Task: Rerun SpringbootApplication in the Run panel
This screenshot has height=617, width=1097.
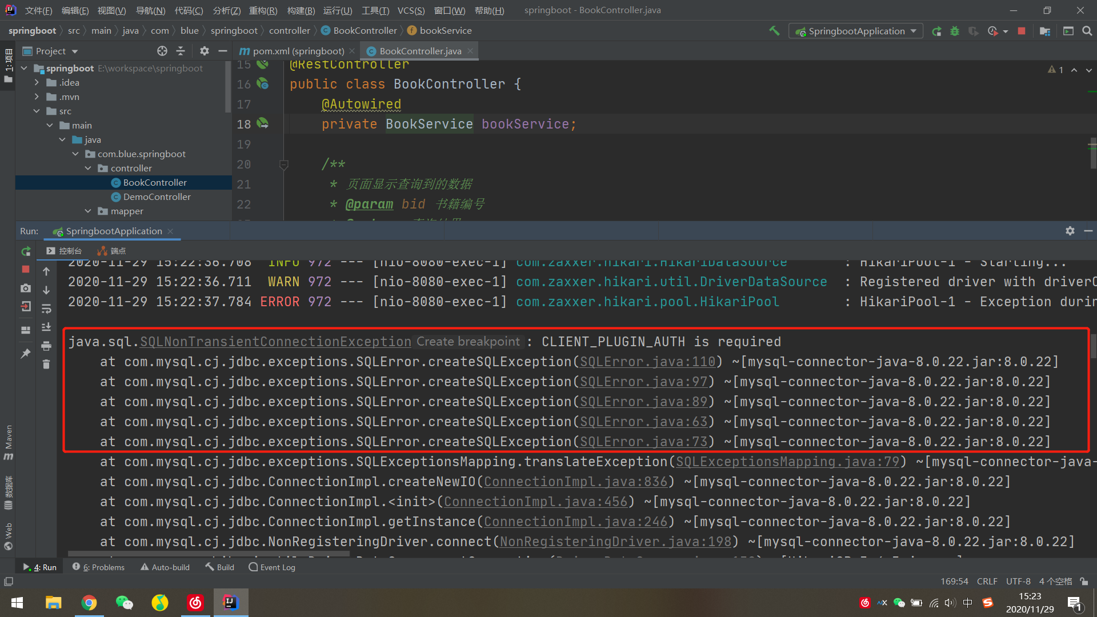Action: (x=26, y=251)
